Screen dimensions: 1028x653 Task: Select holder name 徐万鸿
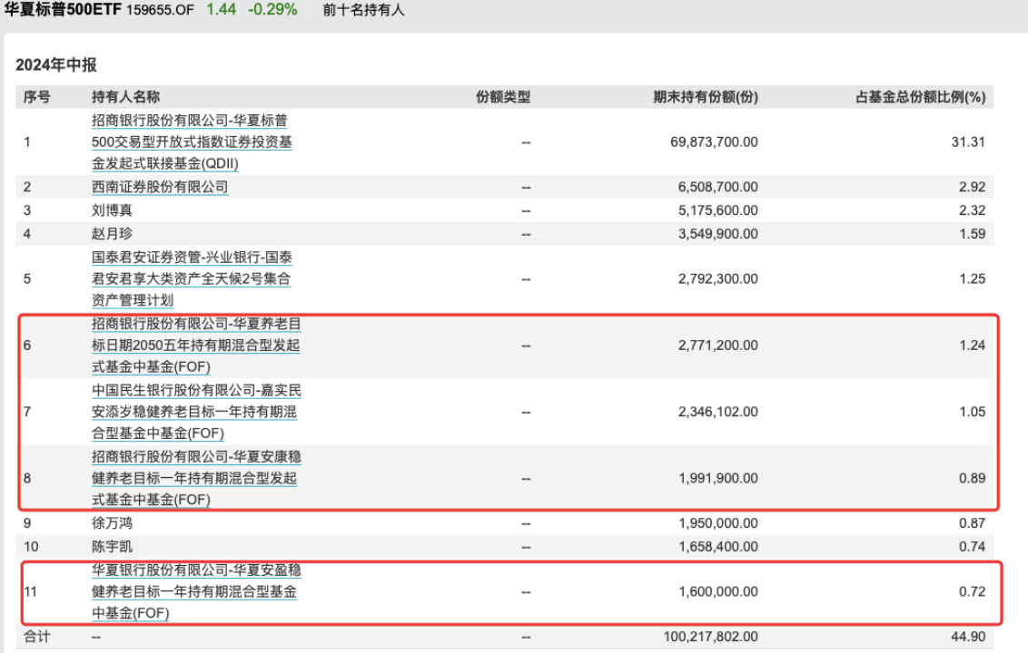(x=113, y=523)
